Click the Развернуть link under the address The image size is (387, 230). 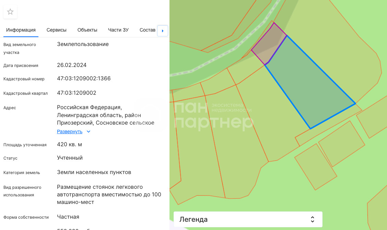click(x=70, y=131)
